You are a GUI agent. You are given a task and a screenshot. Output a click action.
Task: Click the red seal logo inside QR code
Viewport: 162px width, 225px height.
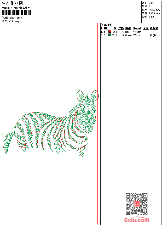(136, 204)
